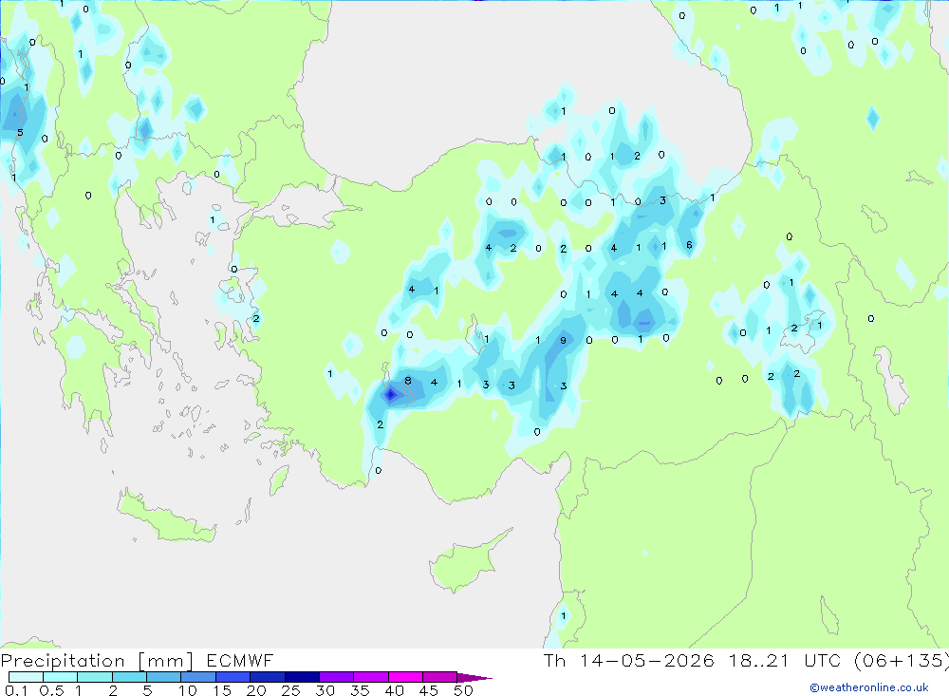Click the legend value '15'
This screenshot has width=949, height=696.
click(x=222, y=690)
